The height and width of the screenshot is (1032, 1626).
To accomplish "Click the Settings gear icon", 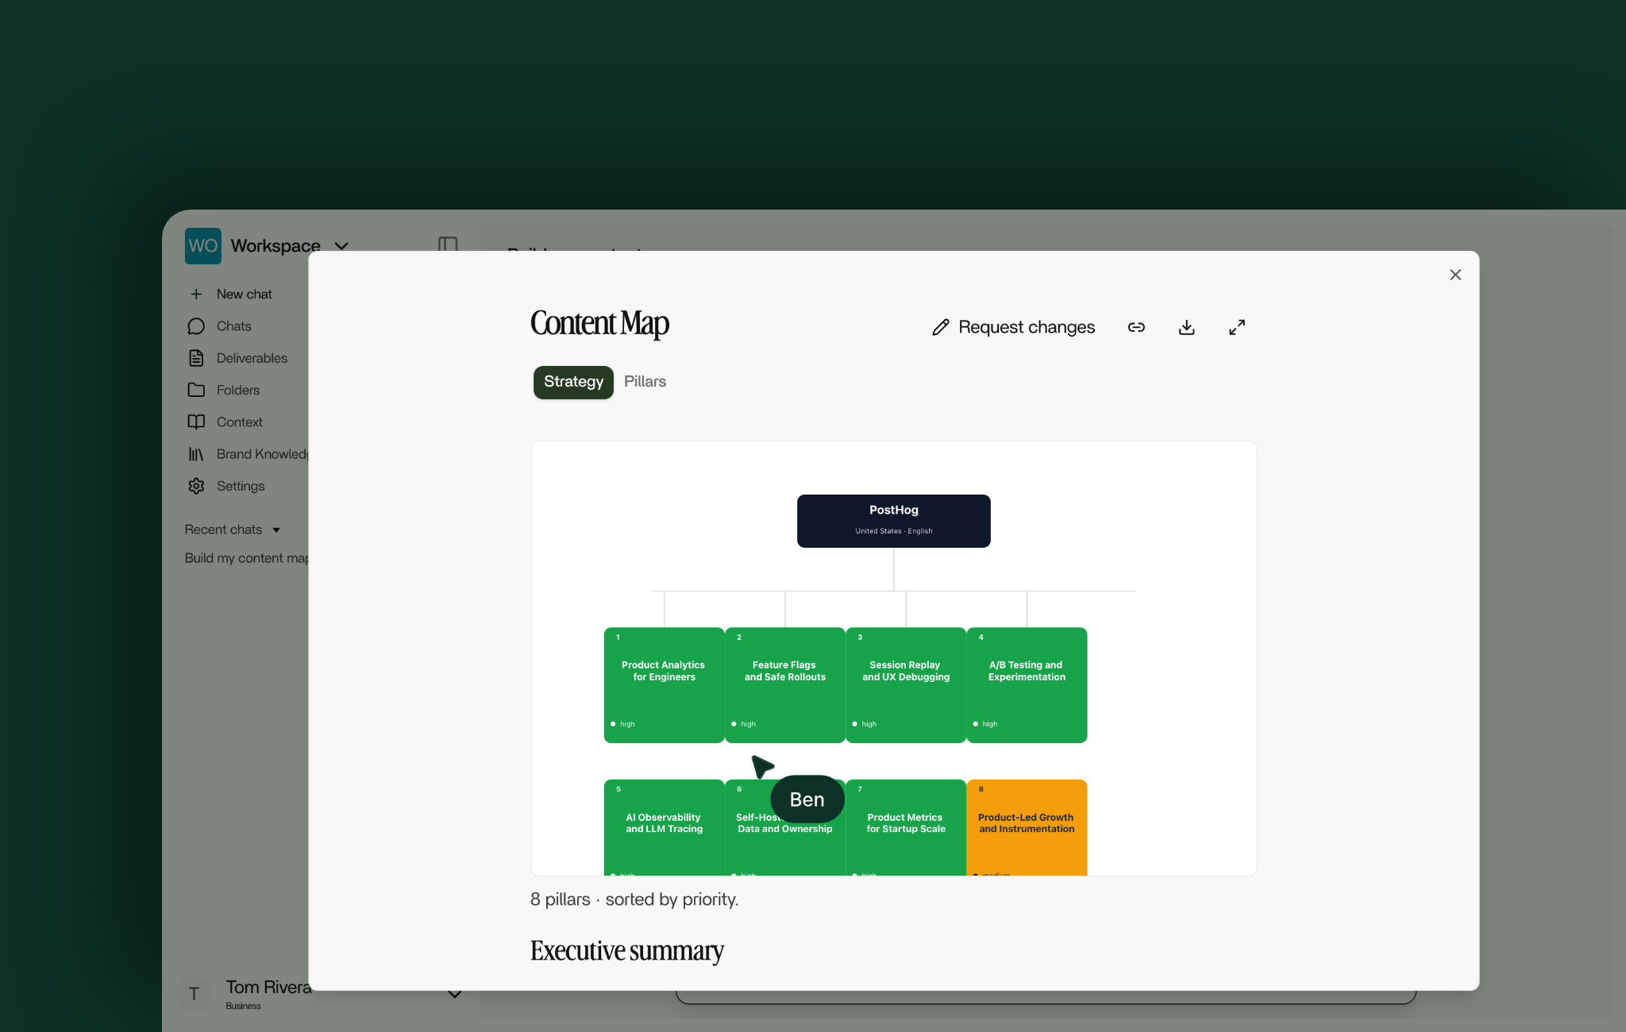I will click(196, 486).
